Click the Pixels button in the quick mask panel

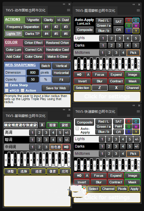pos(122,189)
